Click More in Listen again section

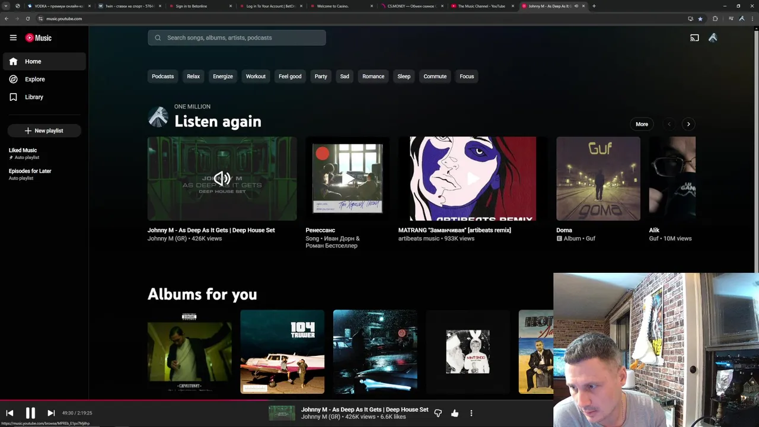tap(642, 124)
